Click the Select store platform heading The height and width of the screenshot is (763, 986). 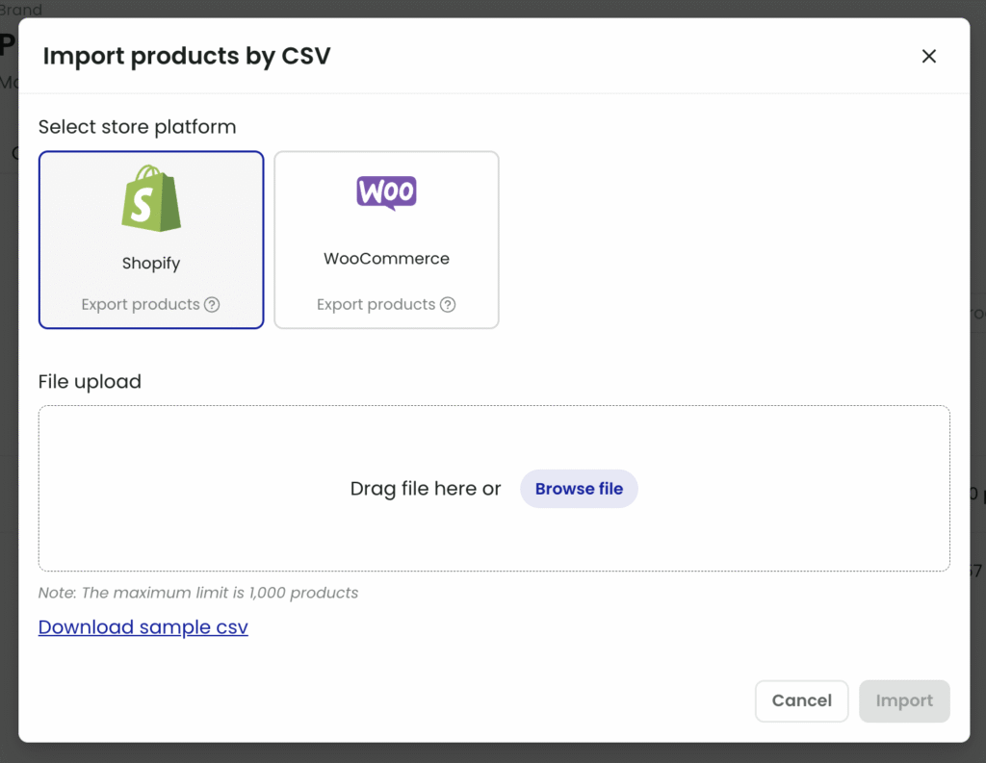click(137, 127)
